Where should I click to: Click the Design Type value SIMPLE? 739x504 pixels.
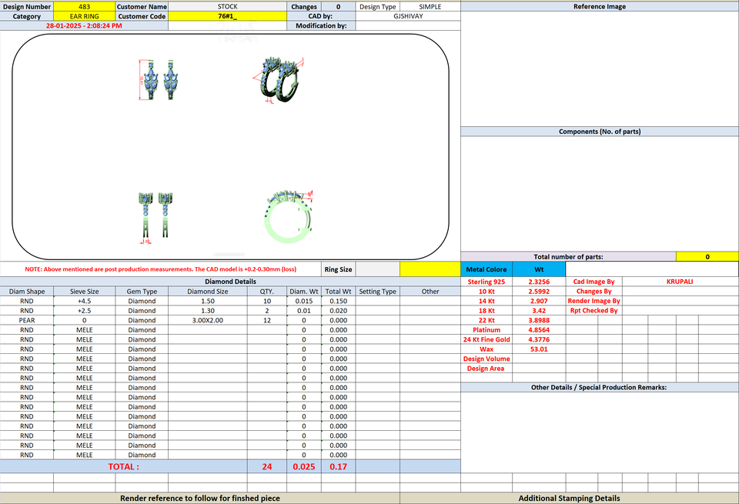430,7
